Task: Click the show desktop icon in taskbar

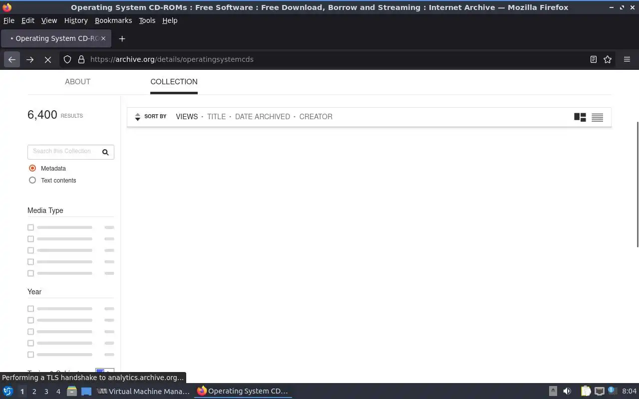Action: click(86, 391)
